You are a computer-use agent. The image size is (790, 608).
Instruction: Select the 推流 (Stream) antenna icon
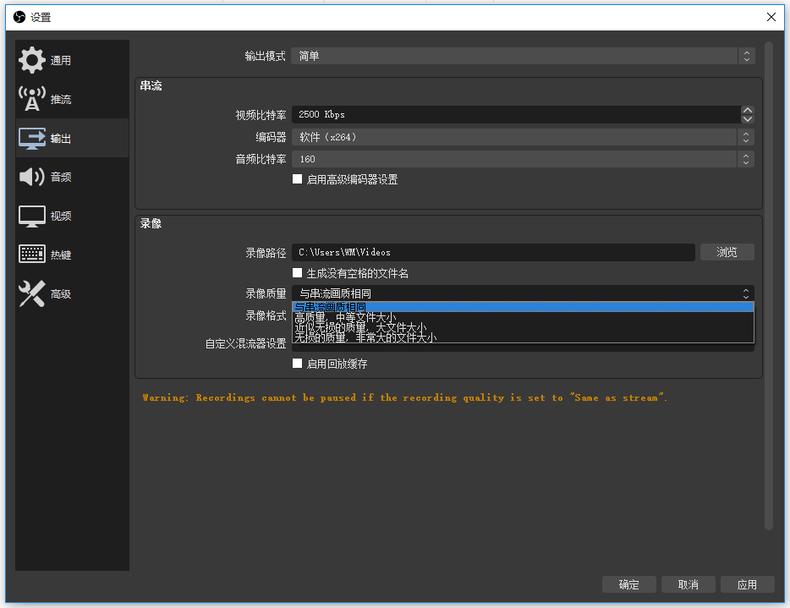click(x=32, y=99)
